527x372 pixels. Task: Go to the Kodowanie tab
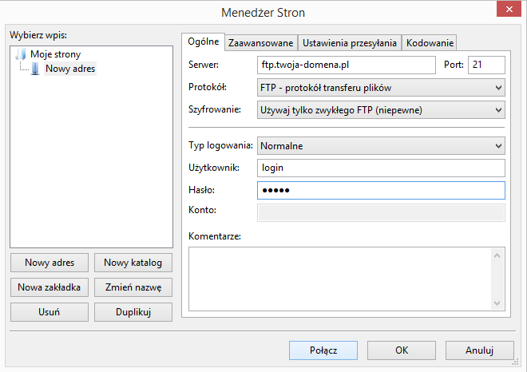coord(430,43)
